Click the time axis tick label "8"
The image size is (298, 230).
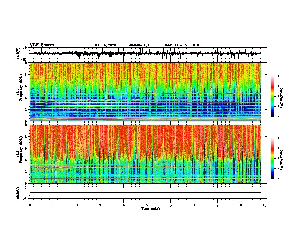click(217, 205)
